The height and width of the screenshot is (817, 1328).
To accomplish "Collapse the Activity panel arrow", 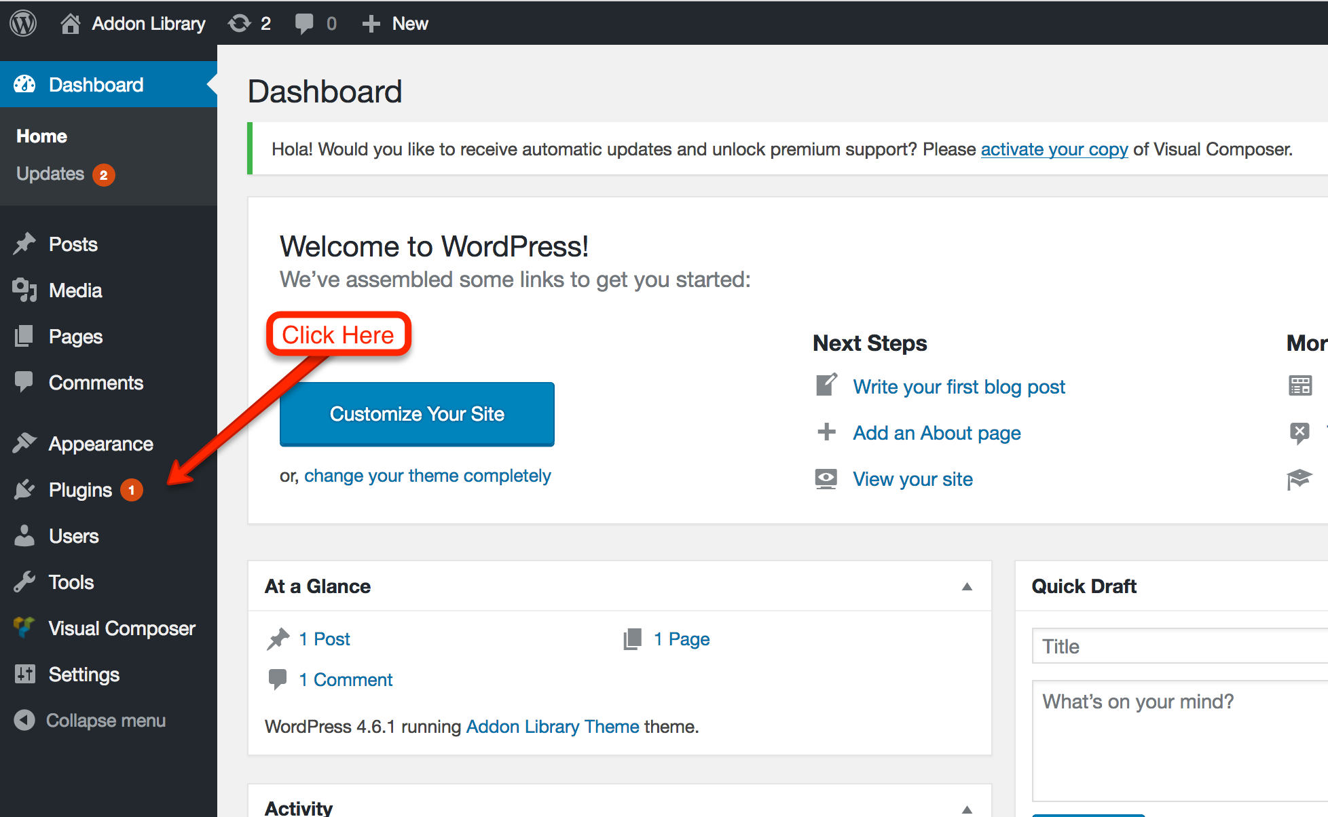I will click(x=967, y=809).
